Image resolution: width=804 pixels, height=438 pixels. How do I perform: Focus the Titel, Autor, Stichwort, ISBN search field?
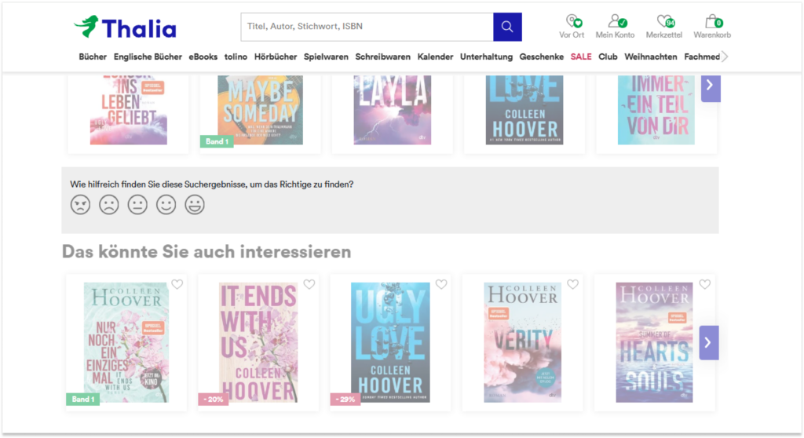point(367,27)
